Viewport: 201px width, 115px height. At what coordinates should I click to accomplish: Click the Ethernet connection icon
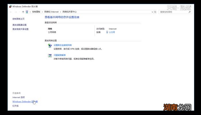pos(107,32)
